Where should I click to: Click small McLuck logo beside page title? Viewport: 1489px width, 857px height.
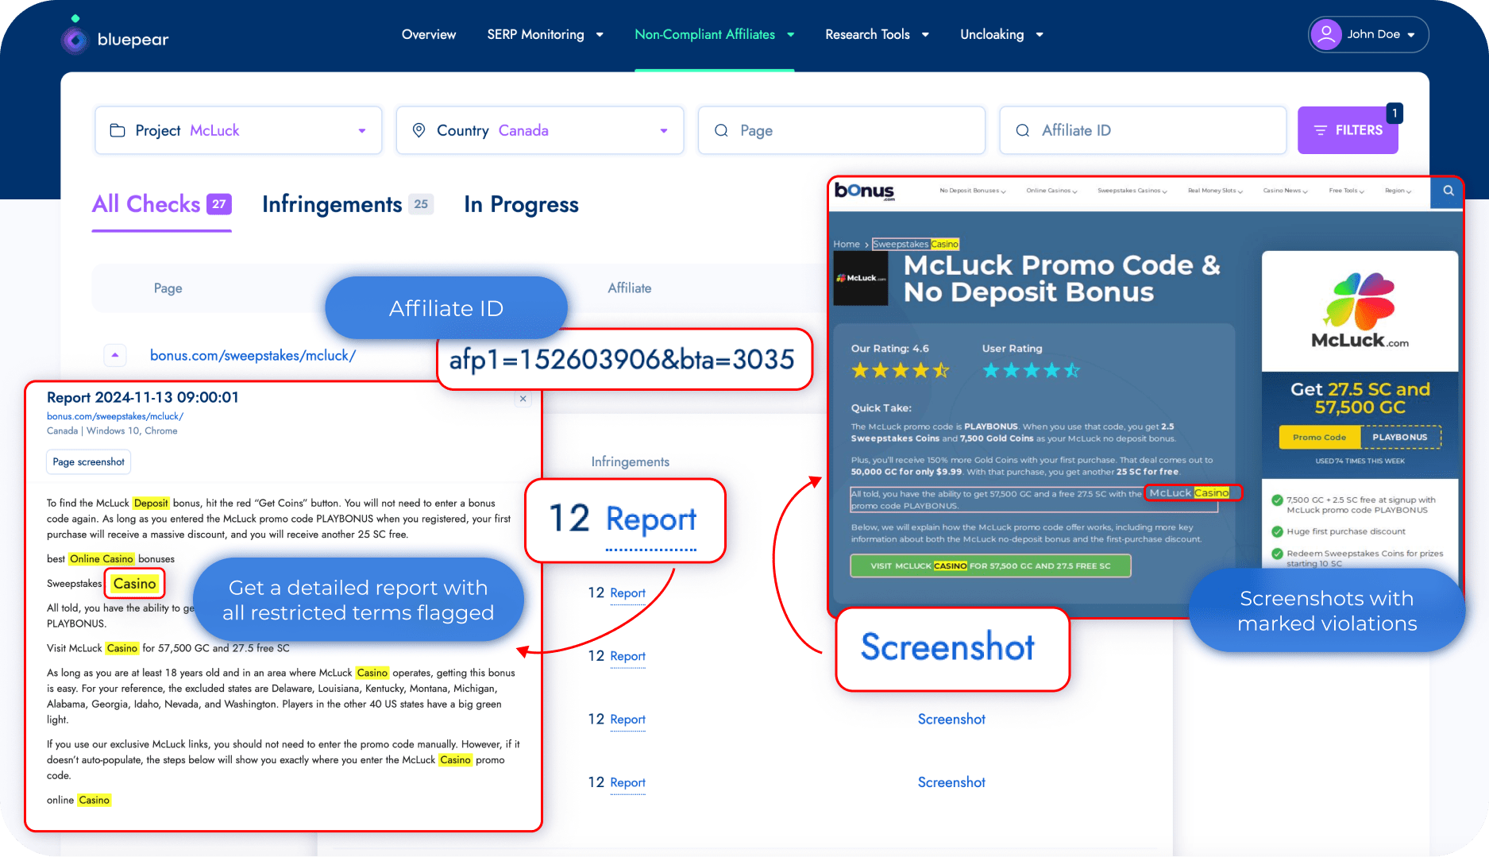(861, 278)
